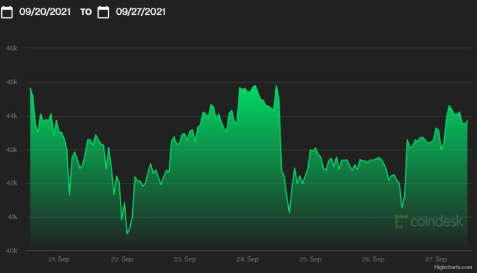Click the 45k y-axis label

12,82
